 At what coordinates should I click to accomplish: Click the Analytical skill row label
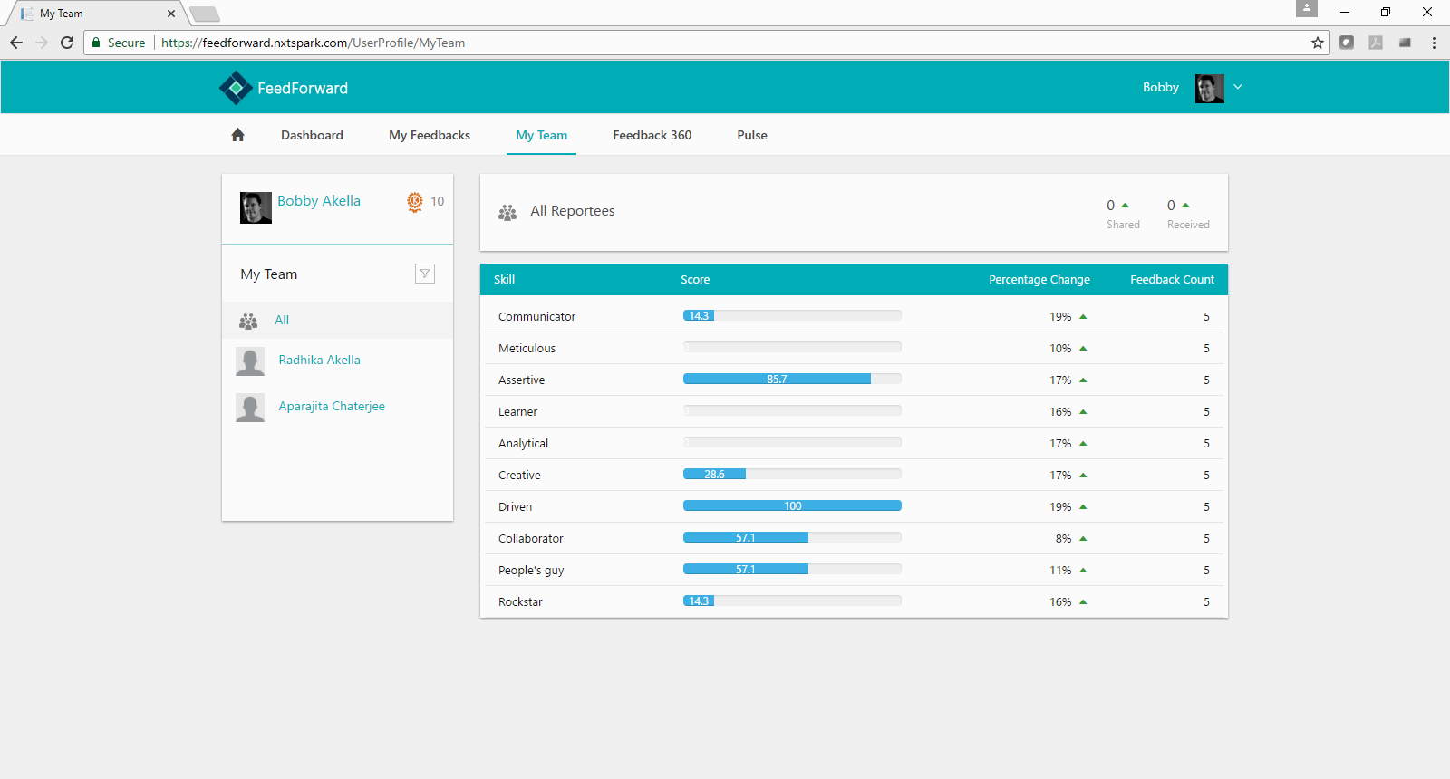pos(523,444)
